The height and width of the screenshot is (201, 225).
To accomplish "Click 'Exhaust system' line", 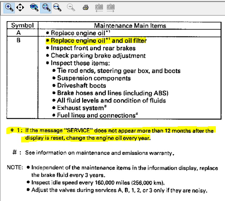I will [x=79, y=108].
